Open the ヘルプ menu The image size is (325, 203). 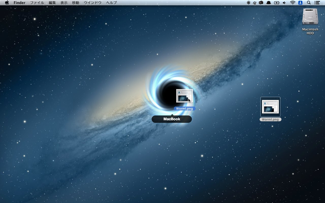111,3
